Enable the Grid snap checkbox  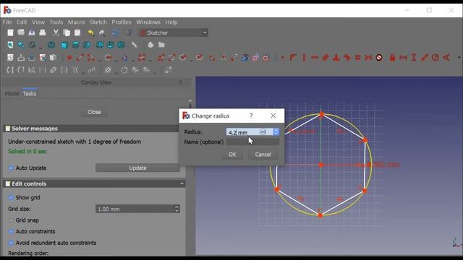click(11, 220)
